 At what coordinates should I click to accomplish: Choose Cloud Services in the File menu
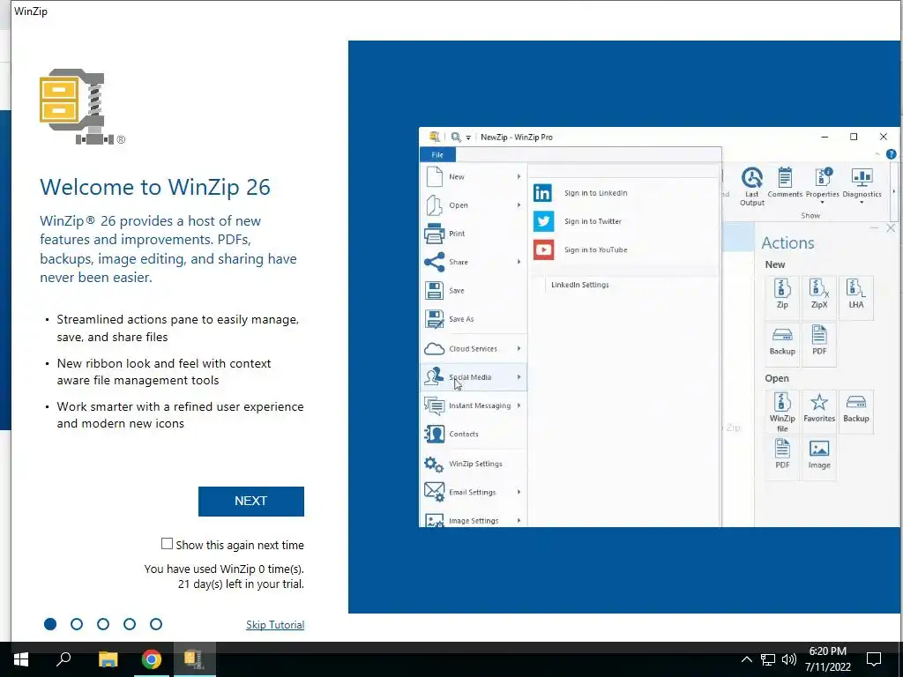pos(474,349)
